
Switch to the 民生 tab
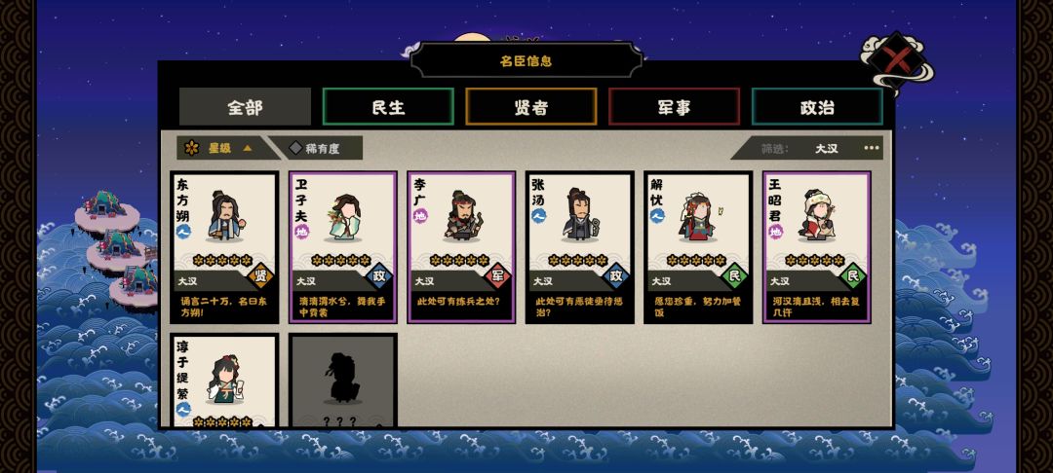pos(388,106)
